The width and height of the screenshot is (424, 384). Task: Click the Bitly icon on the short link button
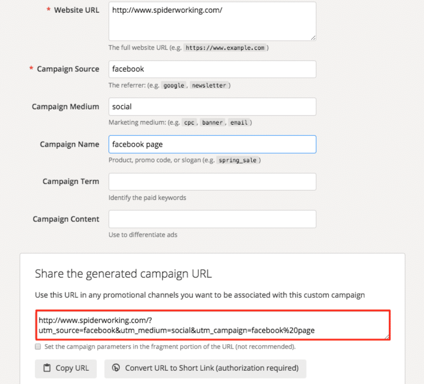click(116, 368)
